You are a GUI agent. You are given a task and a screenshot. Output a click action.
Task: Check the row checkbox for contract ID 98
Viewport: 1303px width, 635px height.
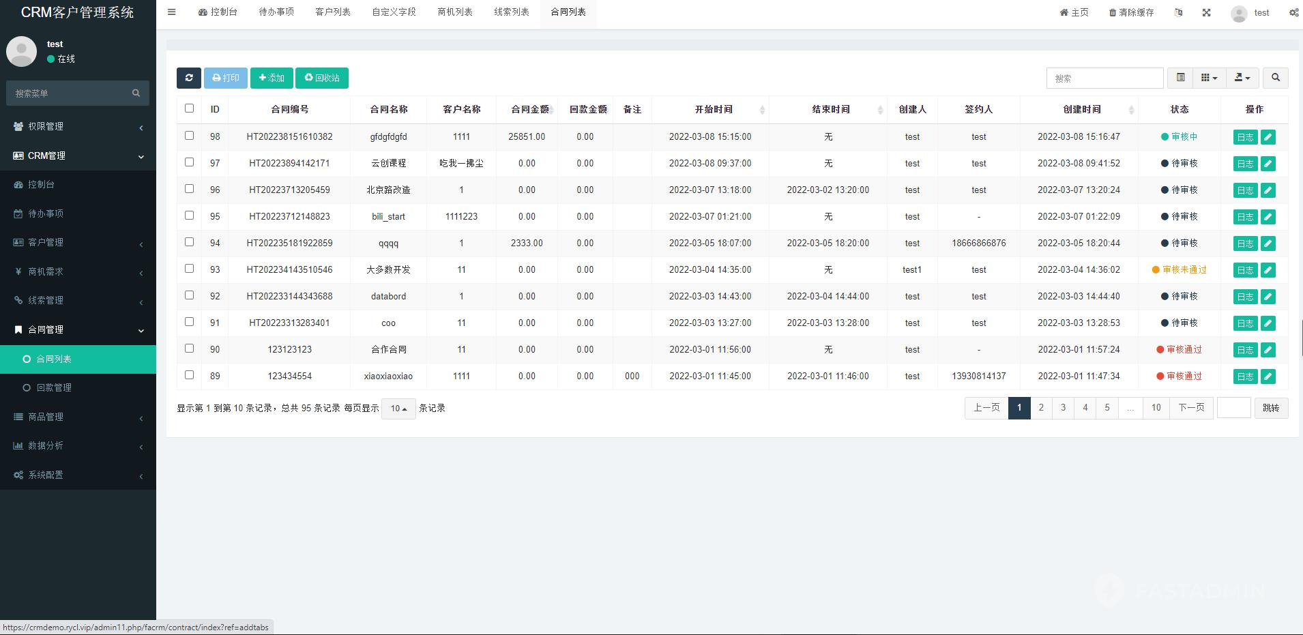coord(189,135)
